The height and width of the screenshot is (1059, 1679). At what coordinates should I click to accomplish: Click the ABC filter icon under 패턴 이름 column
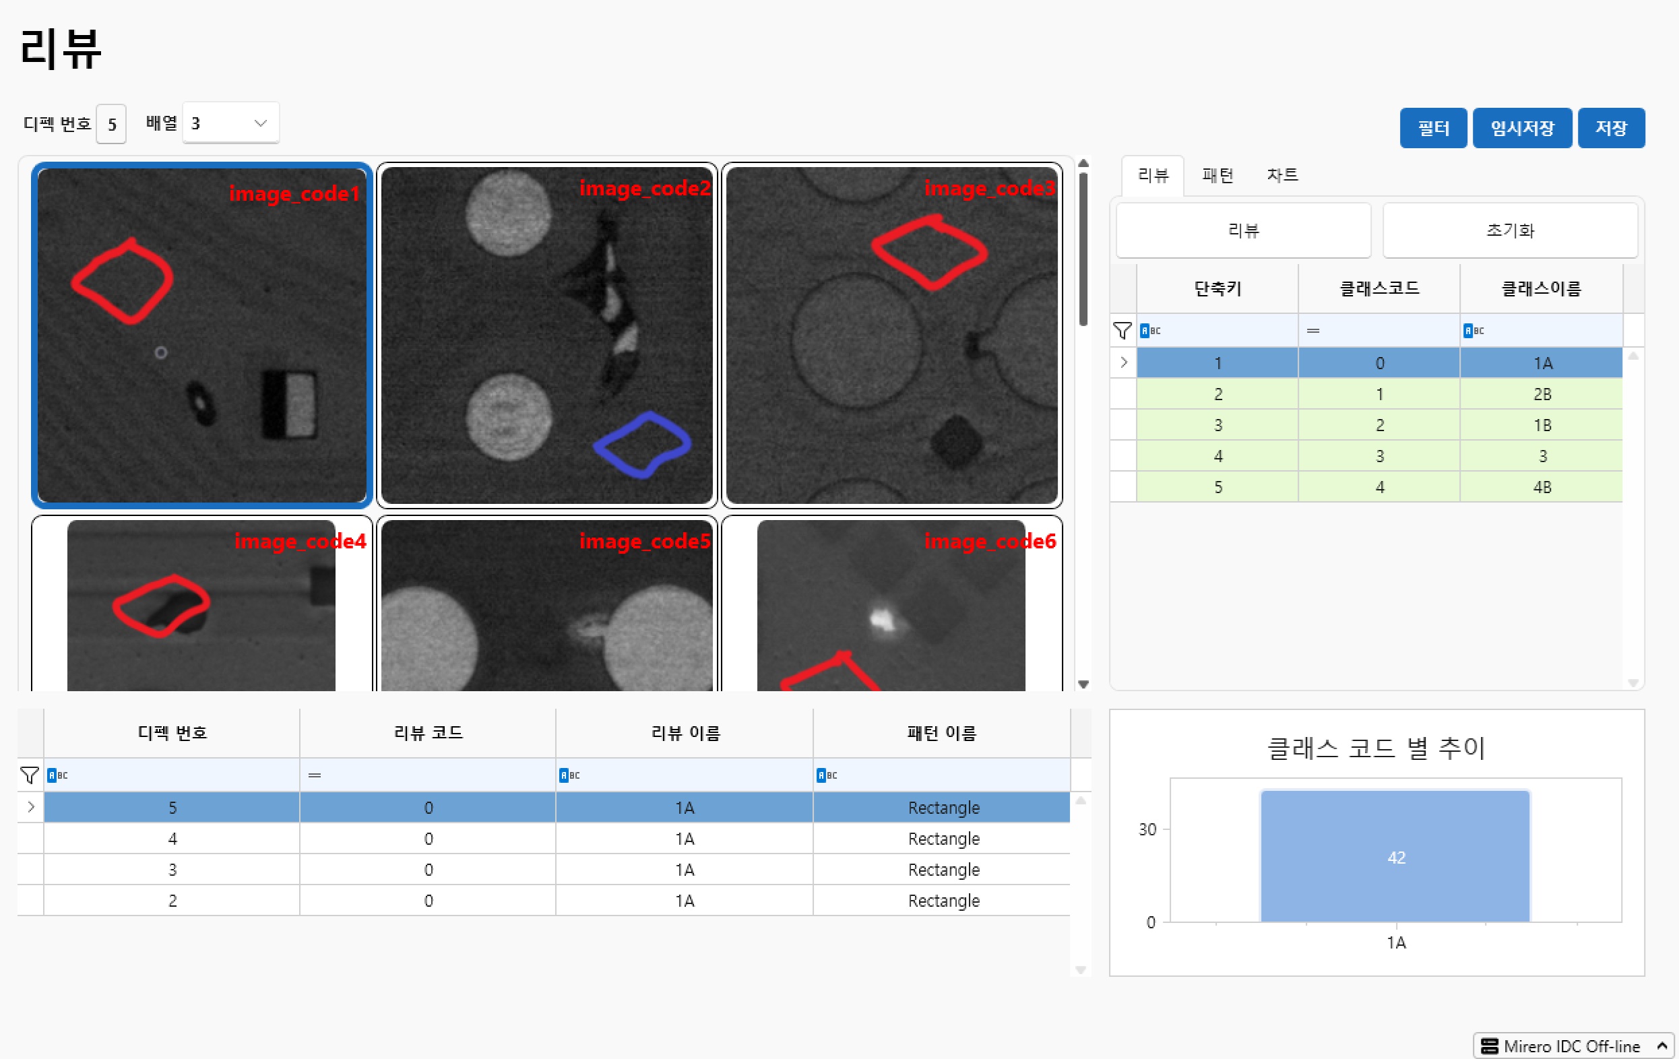[x=826, y=775]
